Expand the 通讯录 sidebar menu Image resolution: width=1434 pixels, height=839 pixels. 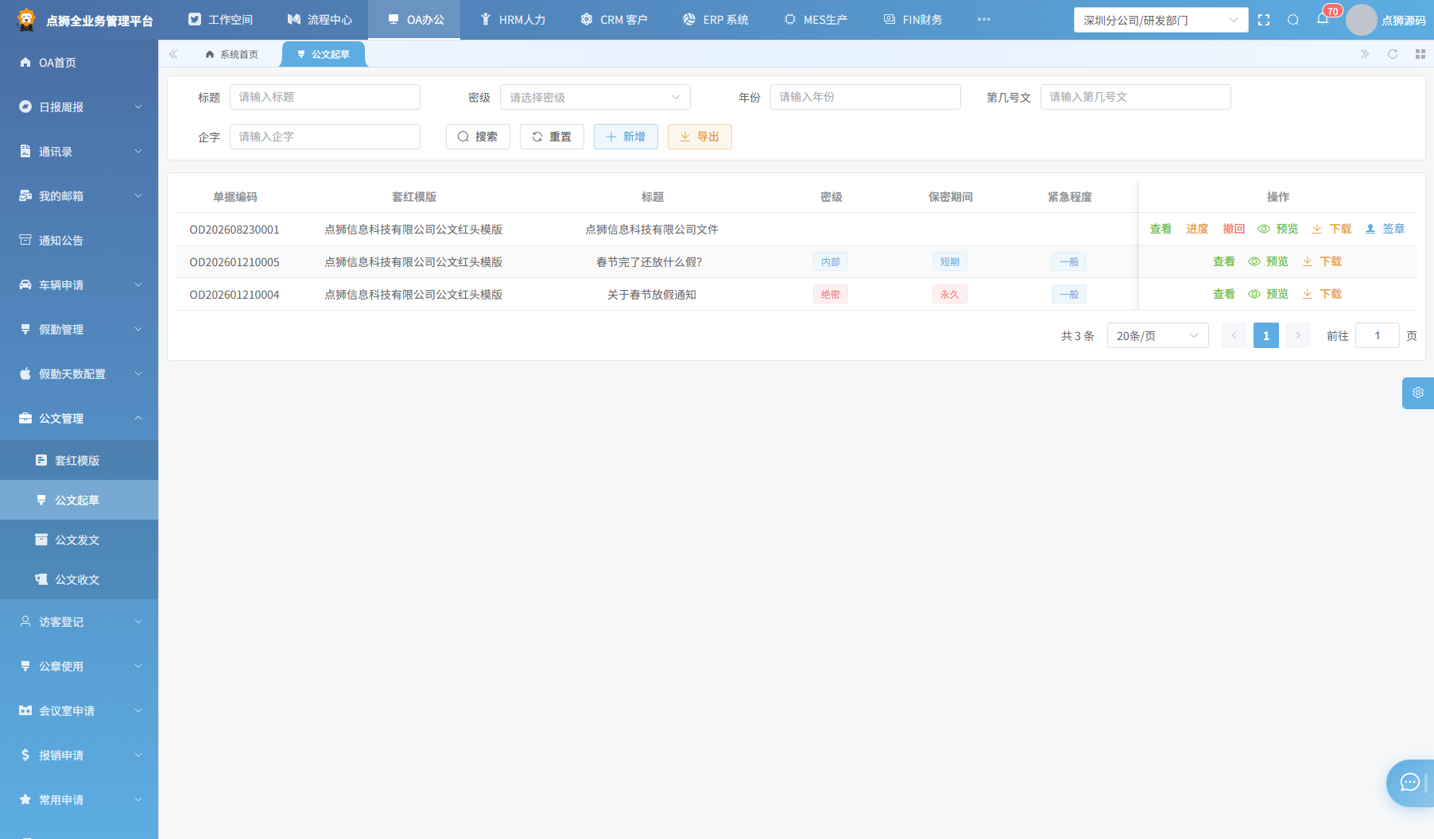point(79,151)
